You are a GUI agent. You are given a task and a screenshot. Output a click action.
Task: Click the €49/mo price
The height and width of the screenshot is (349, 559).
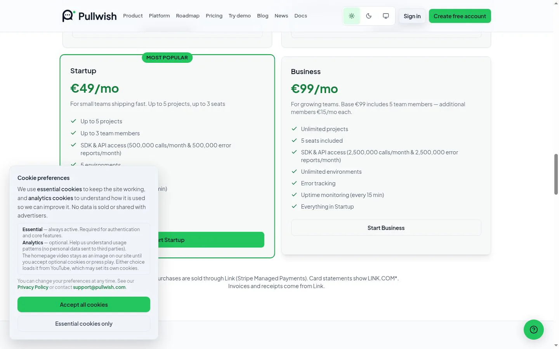coord(95,88)
